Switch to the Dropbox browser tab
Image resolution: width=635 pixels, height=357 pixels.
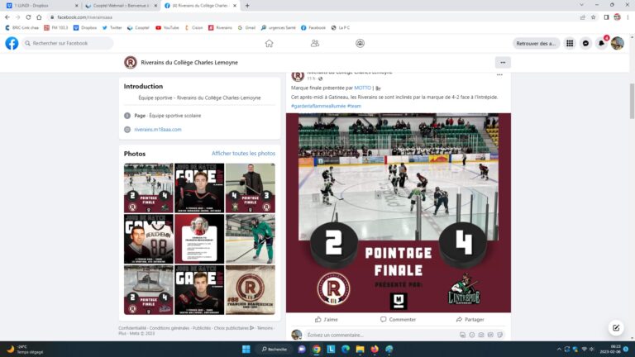(37, 5)
